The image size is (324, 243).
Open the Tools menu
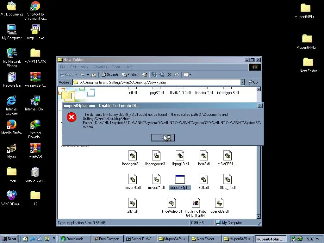point(116,67)
